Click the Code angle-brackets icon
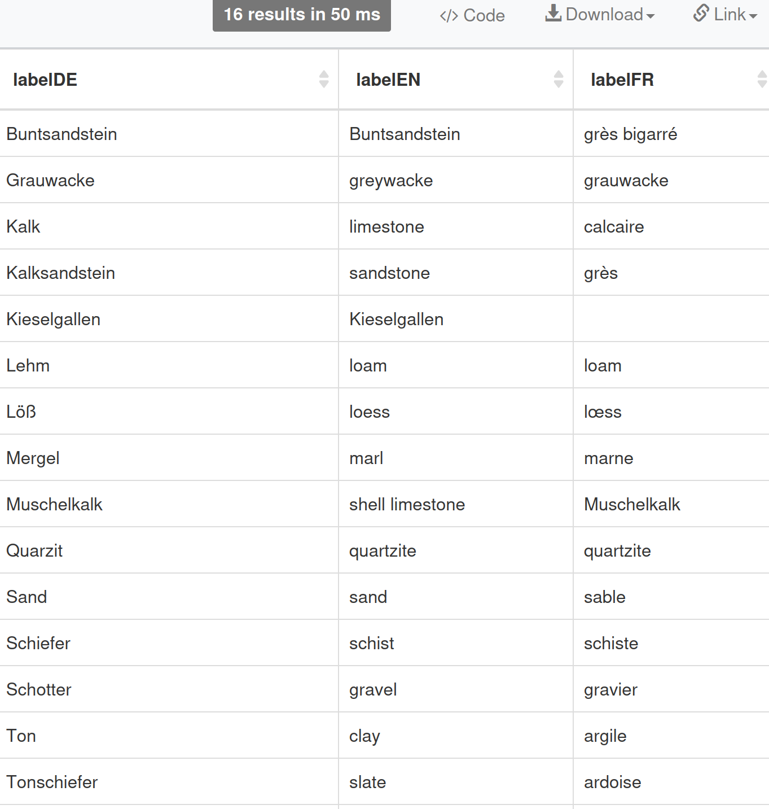 point(449,16)
